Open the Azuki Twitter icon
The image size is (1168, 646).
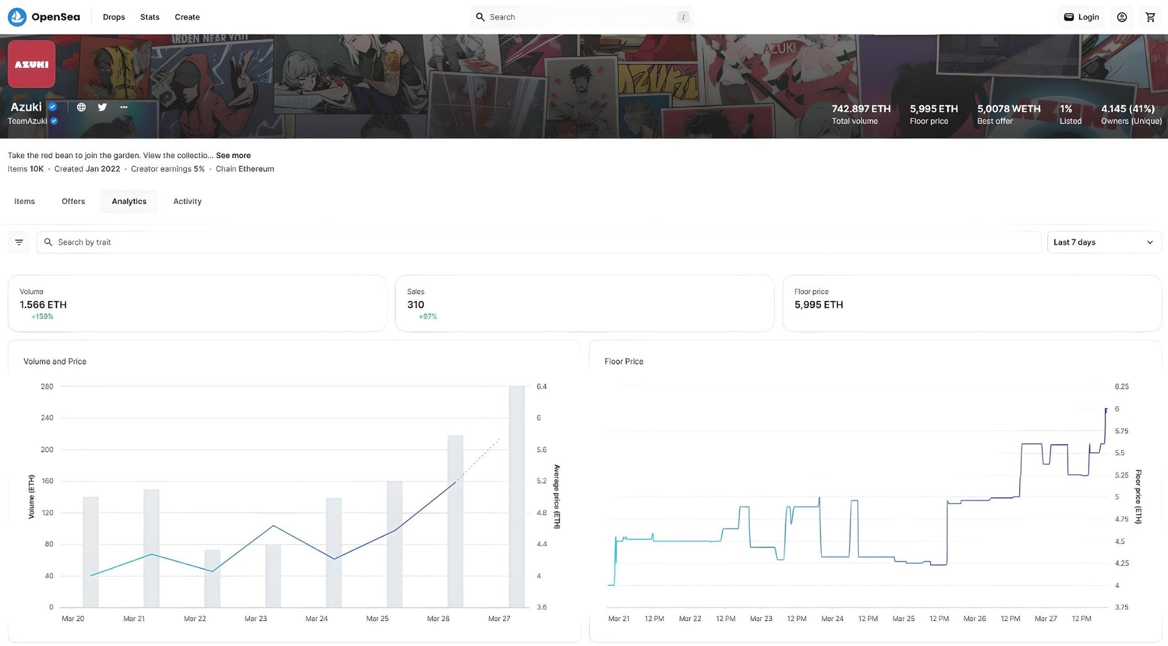102,107
